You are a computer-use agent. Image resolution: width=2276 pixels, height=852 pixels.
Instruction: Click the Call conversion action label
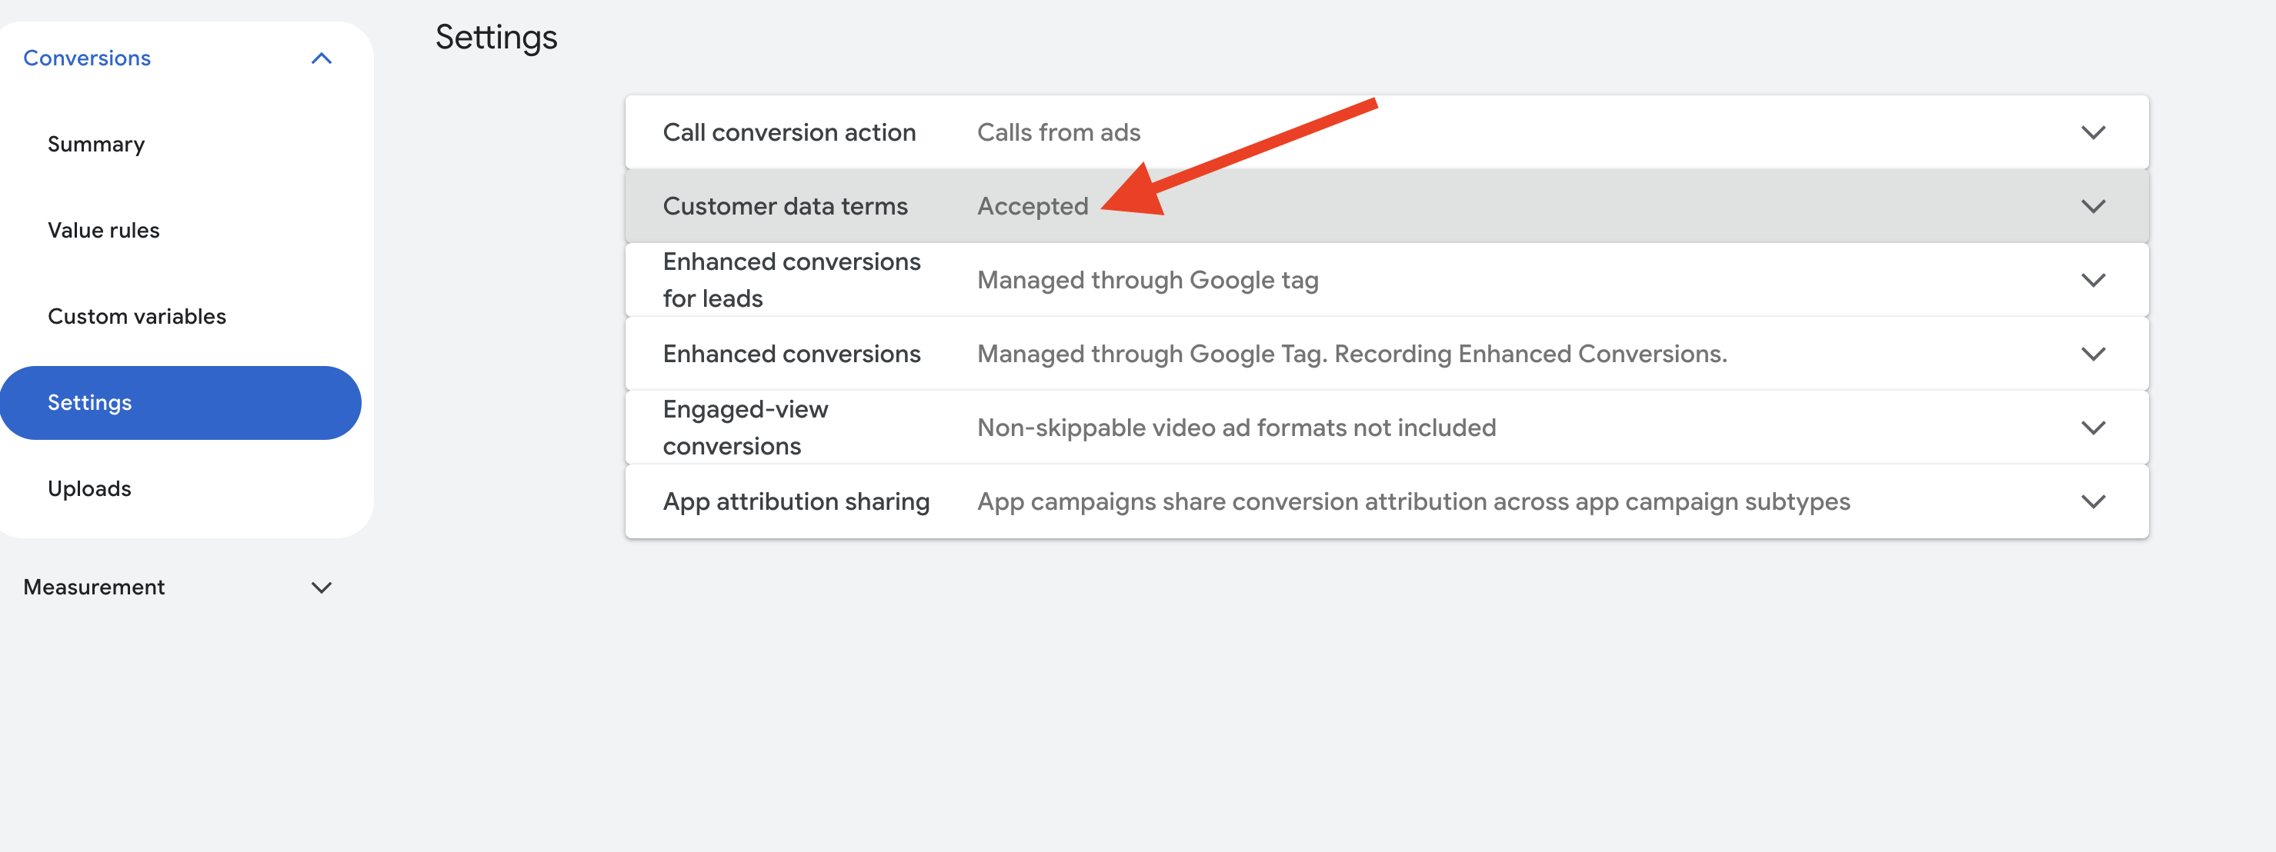click(789, 132)
